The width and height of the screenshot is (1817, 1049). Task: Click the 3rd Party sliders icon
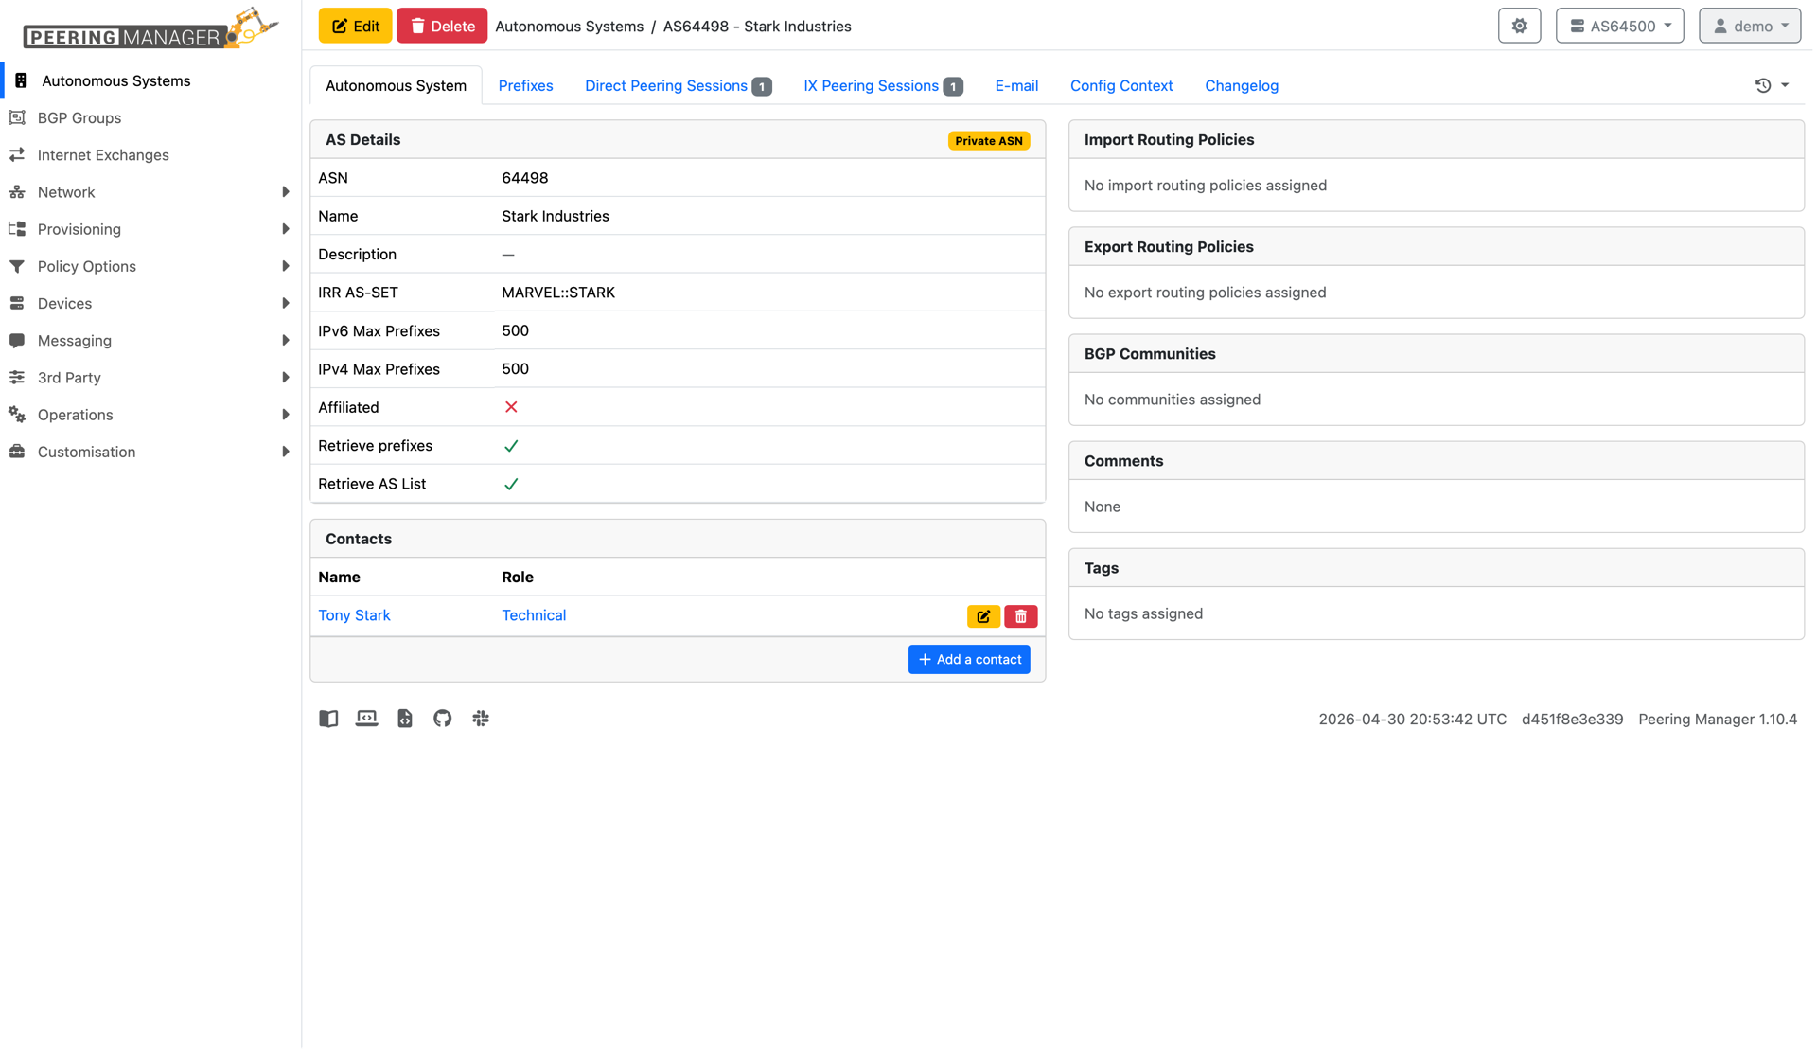pyautogui.click(x=17, y=378)
